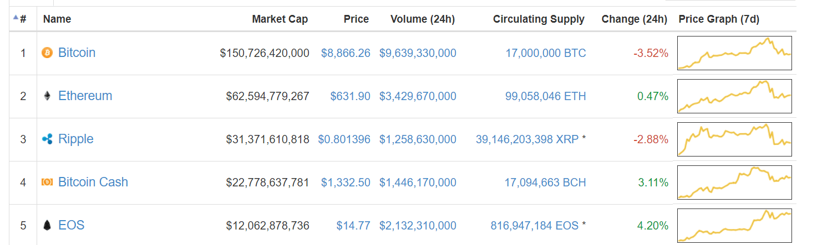Click Ethereum's 24h volume $3,429,670,000
817x245 pixels.
coord(418,96)
